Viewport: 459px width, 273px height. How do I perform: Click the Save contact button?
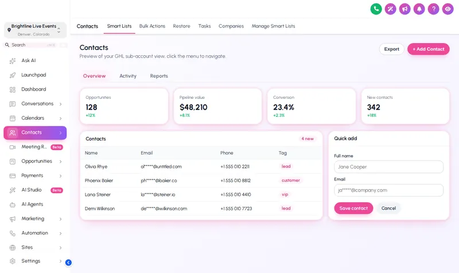[x=353, y=208]
